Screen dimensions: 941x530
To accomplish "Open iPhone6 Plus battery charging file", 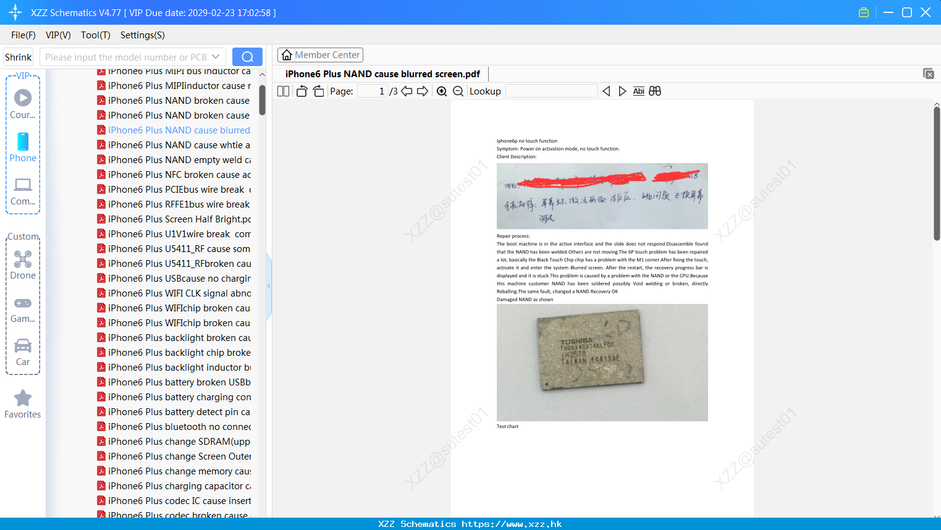I will click(x=174, y=397).
